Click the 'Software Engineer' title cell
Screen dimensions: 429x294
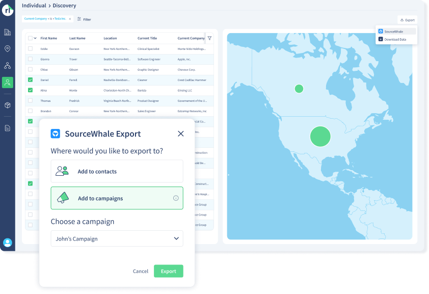coord(149,59)
